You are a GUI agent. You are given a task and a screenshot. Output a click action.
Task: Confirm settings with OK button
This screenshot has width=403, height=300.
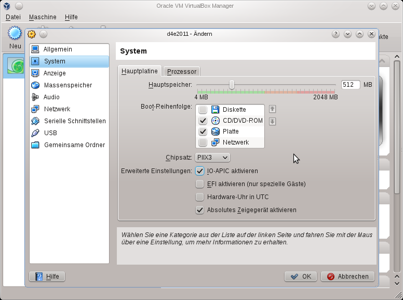pos(301,277)
